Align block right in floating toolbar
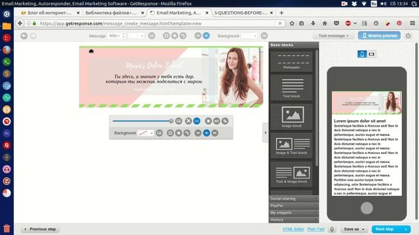The image size is (419, 235). (x=215, y=133)
